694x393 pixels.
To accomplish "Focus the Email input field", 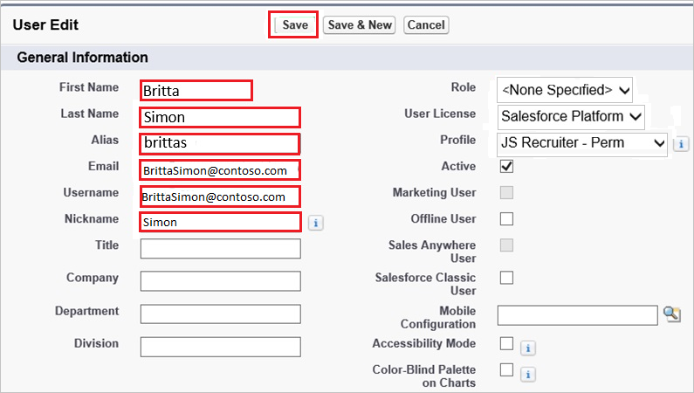I will [220, 170].
